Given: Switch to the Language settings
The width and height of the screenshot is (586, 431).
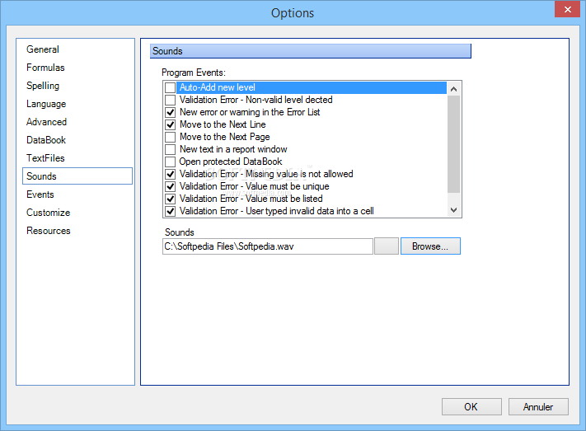Looking at the screenshot, I should pyautogui.click(x=46, y=104).
